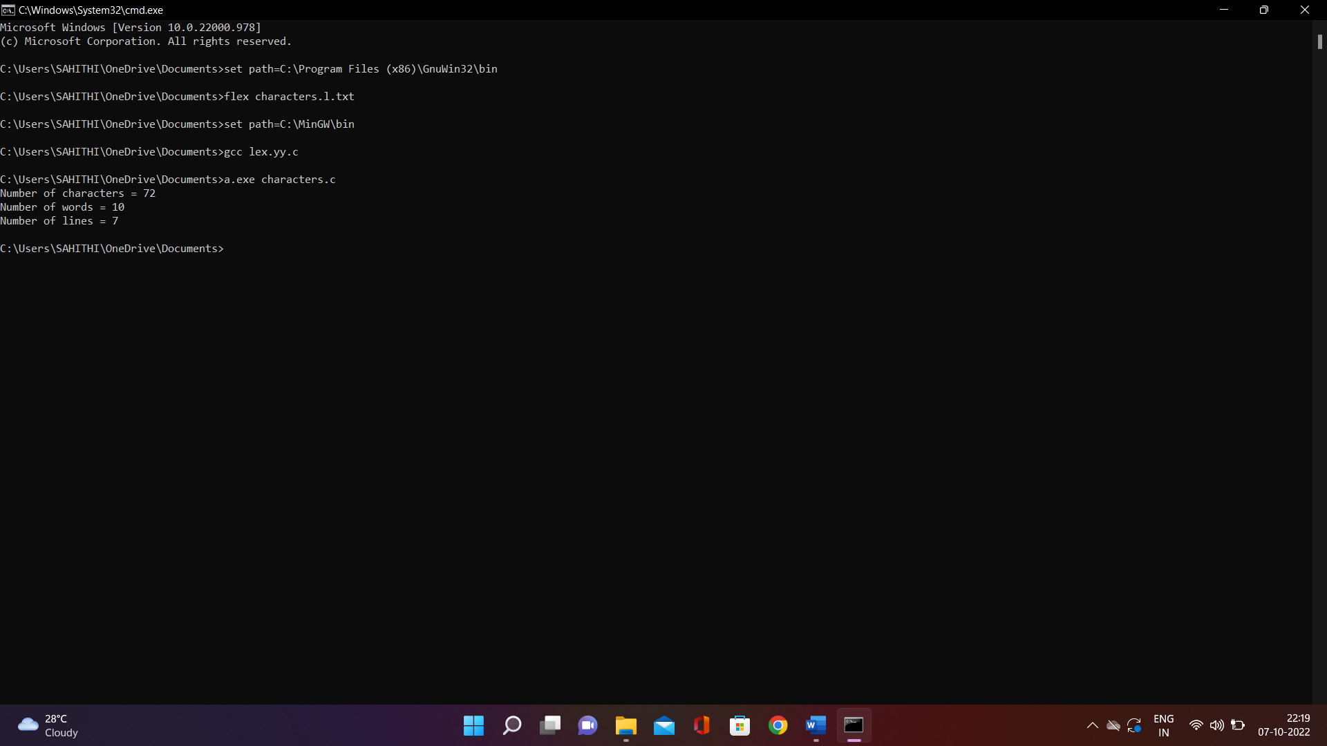Viewport: 1327px width, 746px height.
Task: Launch Microsoft Office from taskbar
Action: (702, 725)
